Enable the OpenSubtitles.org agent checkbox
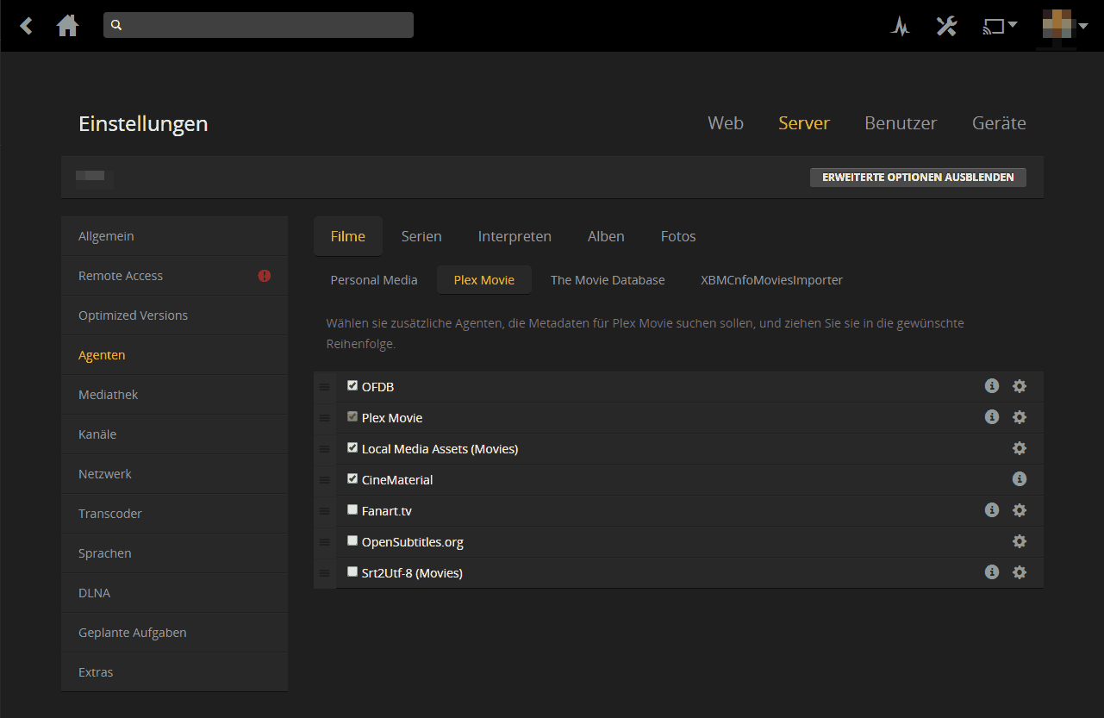The height and width of the screenshot is (718, 1104). [x=352, y=541]
